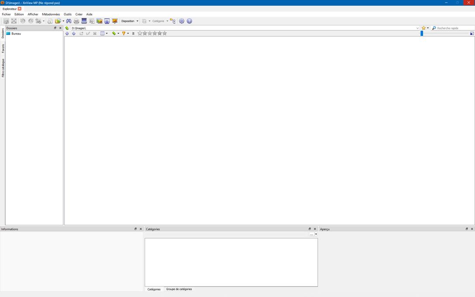Open the Créer menu
Screen dimensions: 475x297
tap(79, 14)
